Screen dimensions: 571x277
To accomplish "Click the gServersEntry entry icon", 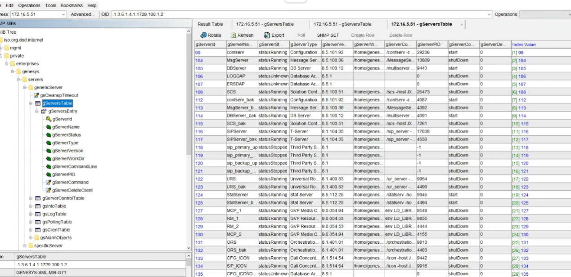I will (x=44, y=111).
